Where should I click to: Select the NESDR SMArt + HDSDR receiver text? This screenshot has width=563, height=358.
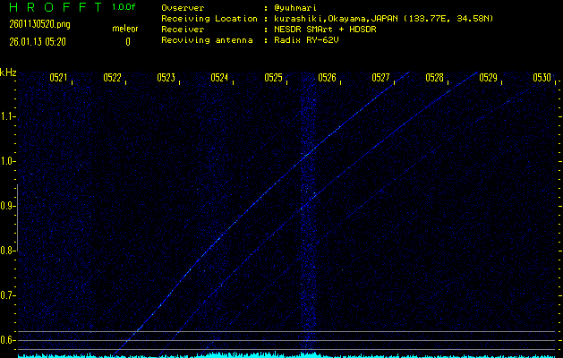coord(328,30)
